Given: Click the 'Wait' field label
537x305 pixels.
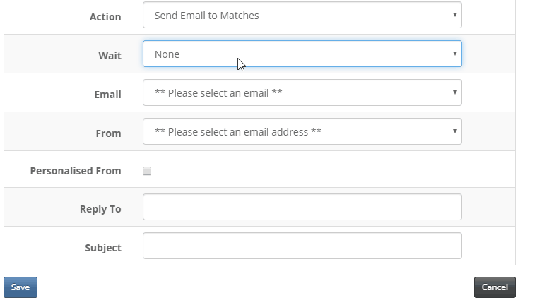Looking at the screenshot, I should [110, 56].
